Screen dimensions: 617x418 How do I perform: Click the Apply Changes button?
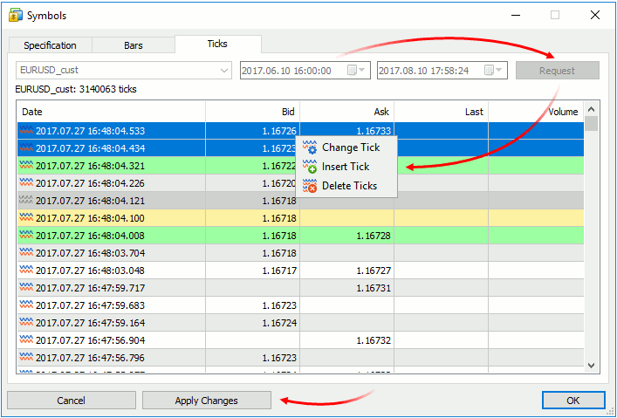[207, 401]
